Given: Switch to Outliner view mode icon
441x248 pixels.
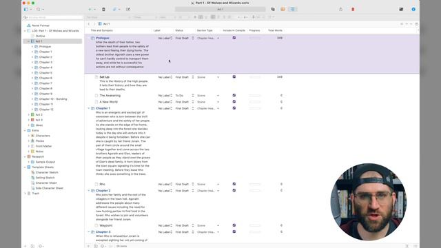Looking at the screenshot, I should pos(292,9).
